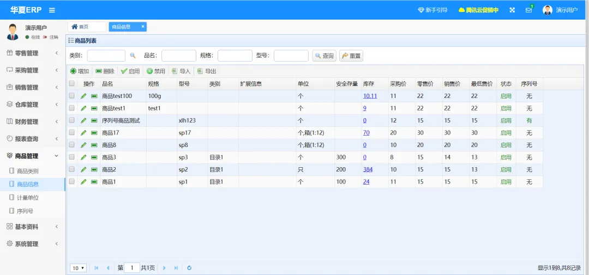This screenshot has height=275, width=589.
Task: Check the 商品2 row checkbox
Action: [x=72, y=169]
